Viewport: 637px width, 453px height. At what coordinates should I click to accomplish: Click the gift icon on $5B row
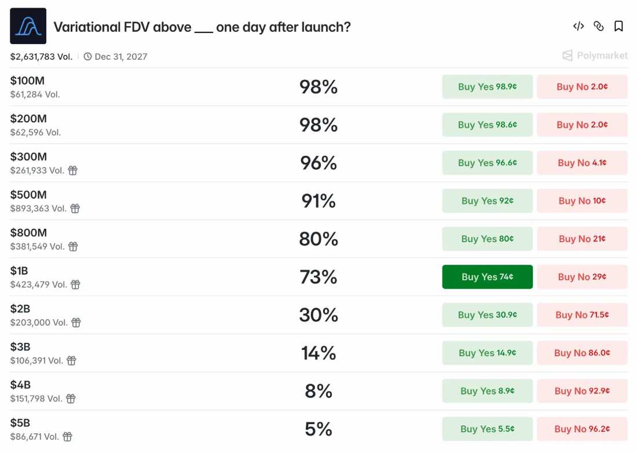click(67, 437)
